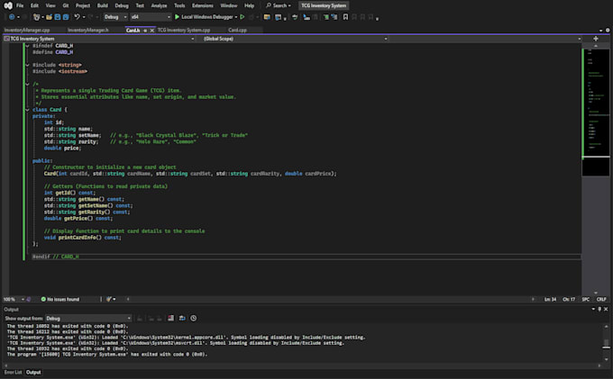Start debugging with the green play icon

[x=177, y=17]
